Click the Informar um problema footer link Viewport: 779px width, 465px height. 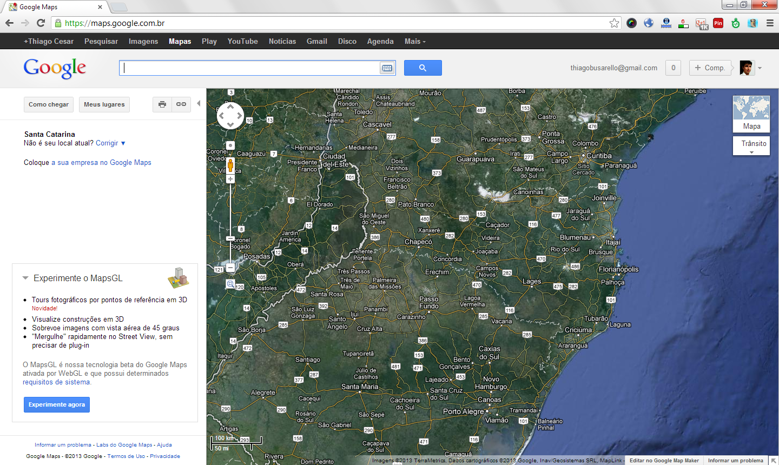click(63, 445)
